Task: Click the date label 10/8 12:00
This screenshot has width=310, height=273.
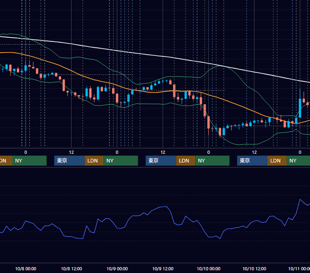Action: point(72,268)
